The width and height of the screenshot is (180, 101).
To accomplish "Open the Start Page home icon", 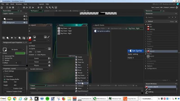I will 2,8.
